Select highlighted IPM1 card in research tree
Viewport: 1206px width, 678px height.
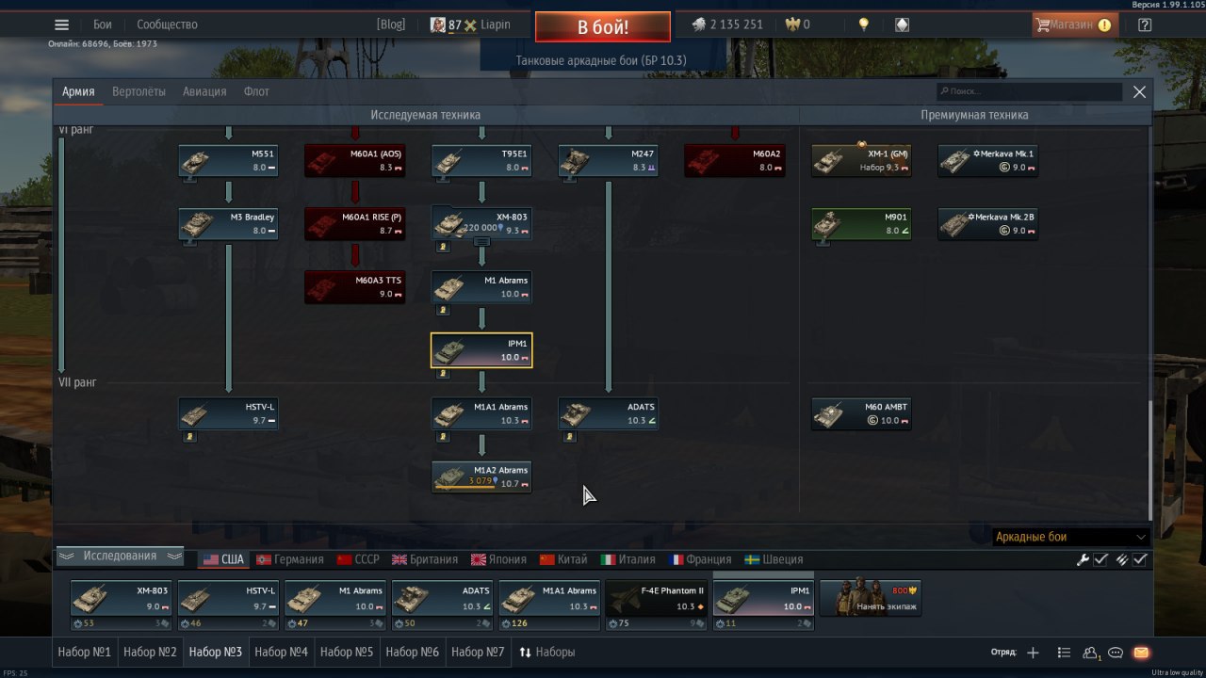tap(481, 350)
